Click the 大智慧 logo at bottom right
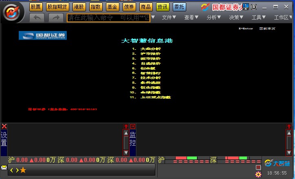 click(x=277, y=163)
